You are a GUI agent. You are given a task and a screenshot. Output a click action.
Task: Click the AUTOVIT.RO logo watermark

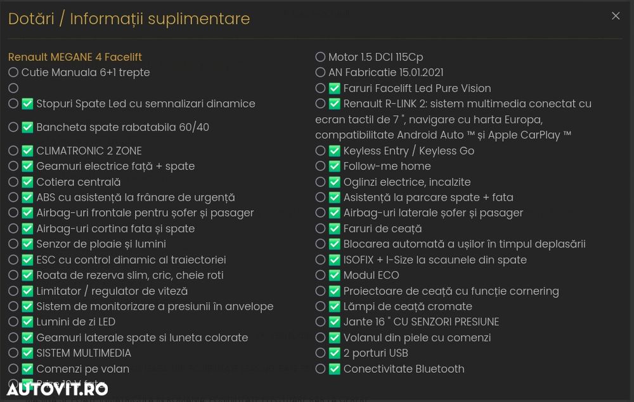pos(58,389)
